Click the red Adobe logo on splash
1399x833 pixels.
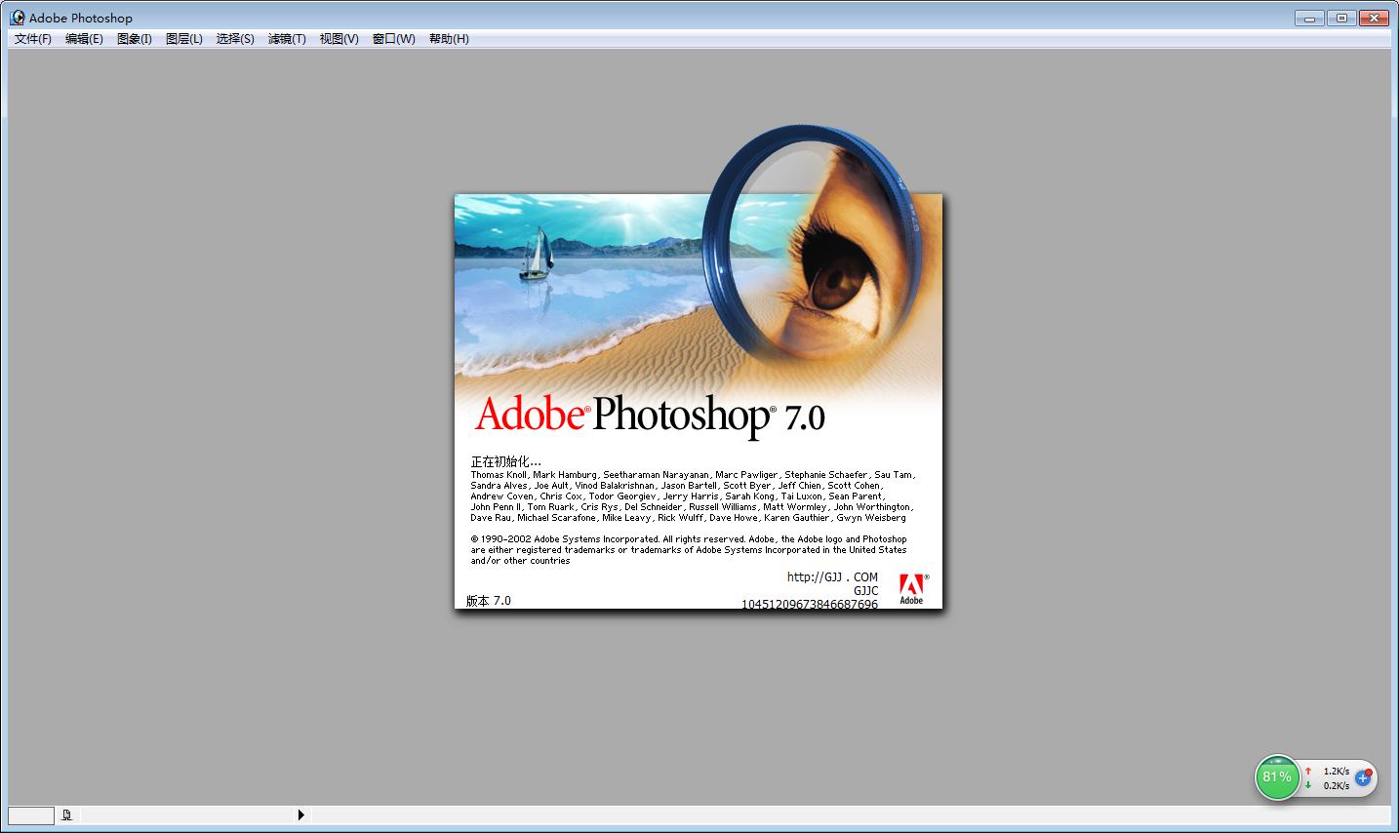tap(911, 588)
